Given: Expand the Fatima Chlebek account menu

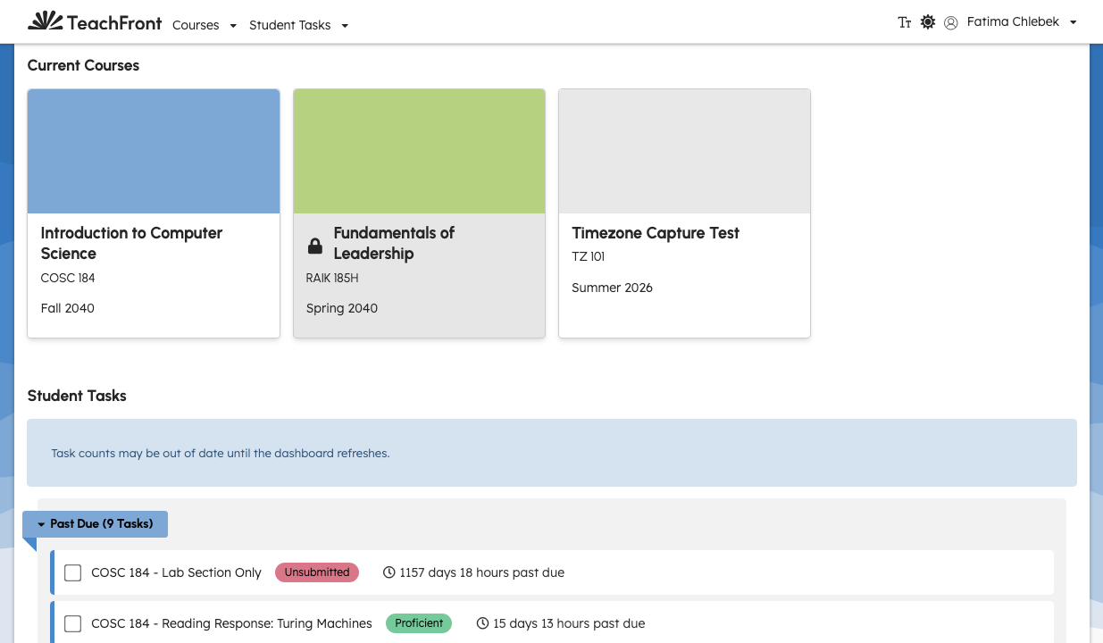Looking at the screenshot, I should (1022, 22).
